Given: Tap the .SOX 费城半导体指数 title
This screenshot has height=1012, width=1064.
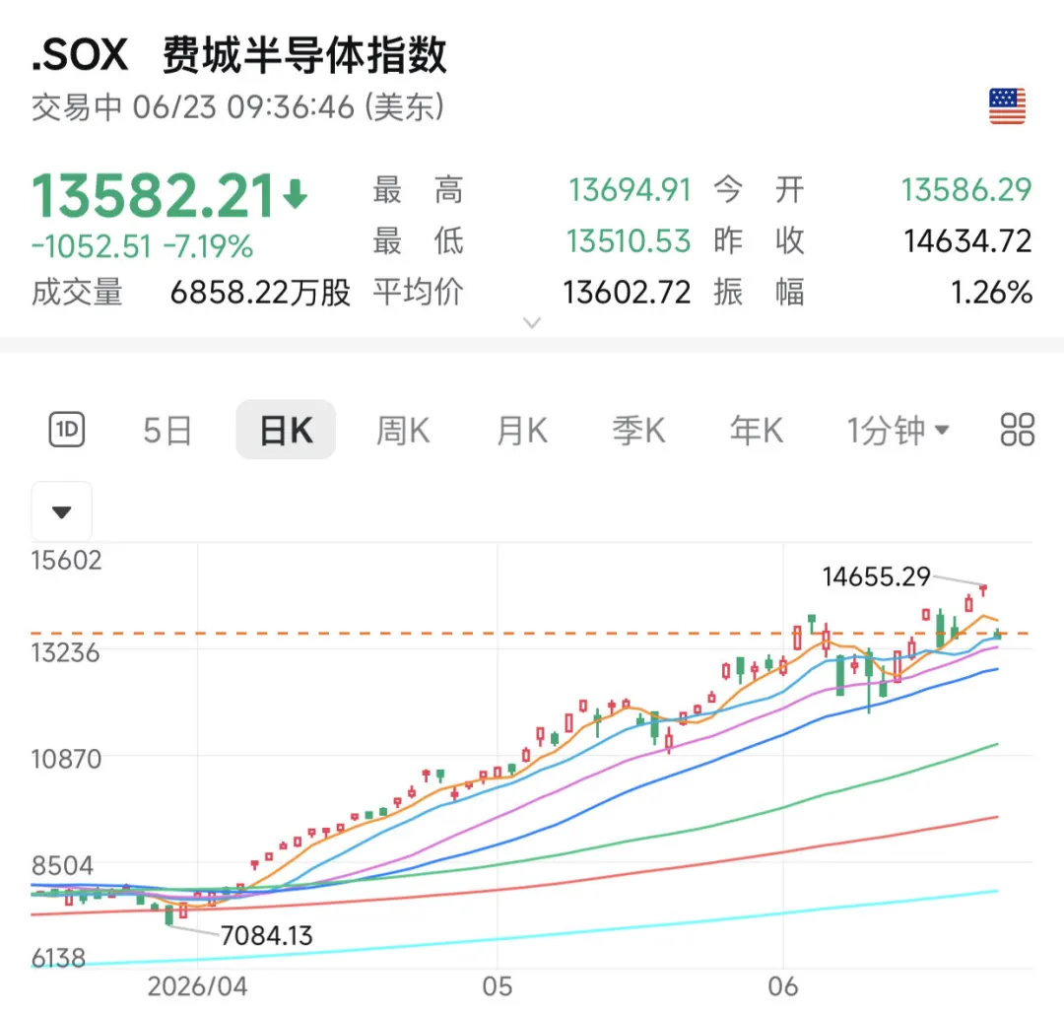Looking at the screenshot, I should 238,54.
